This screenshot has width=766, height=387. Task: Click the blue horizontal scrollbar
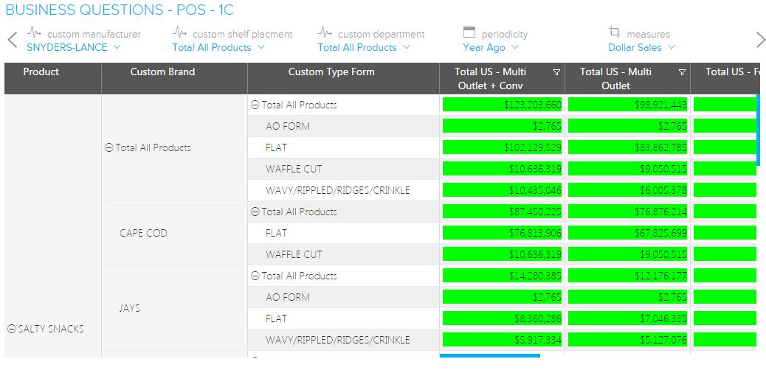click(x=489, y=355)
